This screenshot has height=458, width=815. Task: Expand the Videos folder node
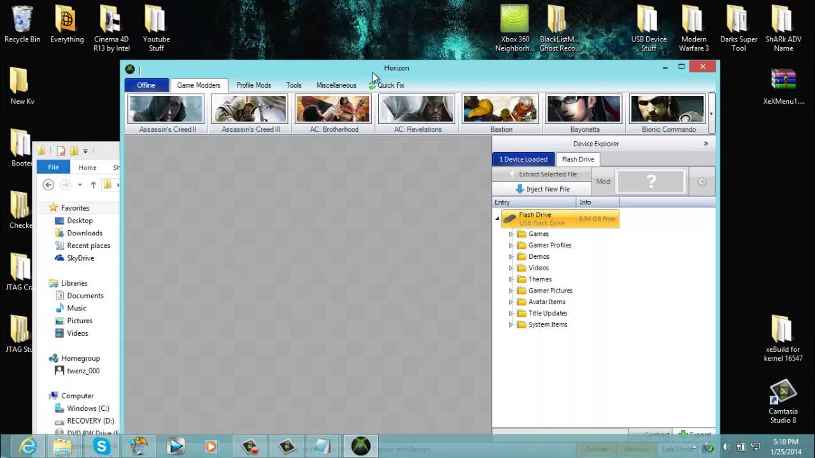pos(511,268)
